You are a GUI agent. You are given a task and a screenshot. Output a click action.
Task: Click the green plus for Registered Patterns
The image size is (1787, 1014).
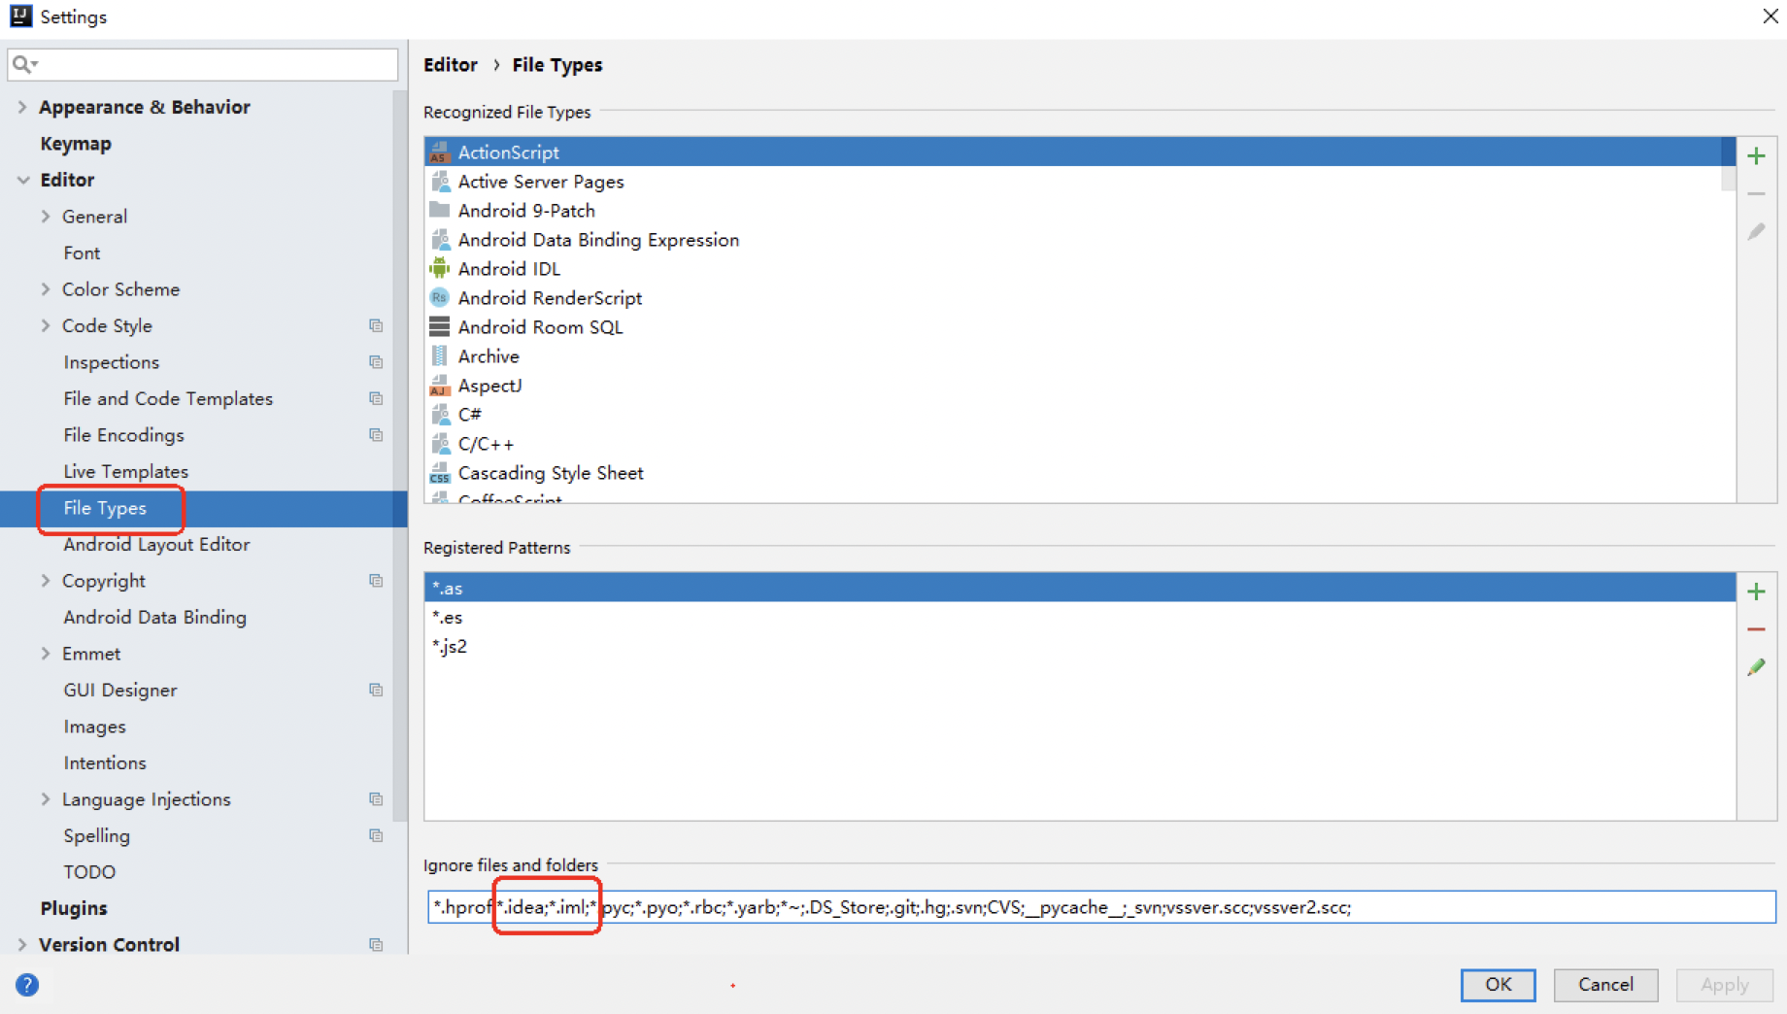pyautogui.click(x=1756, y=591)
